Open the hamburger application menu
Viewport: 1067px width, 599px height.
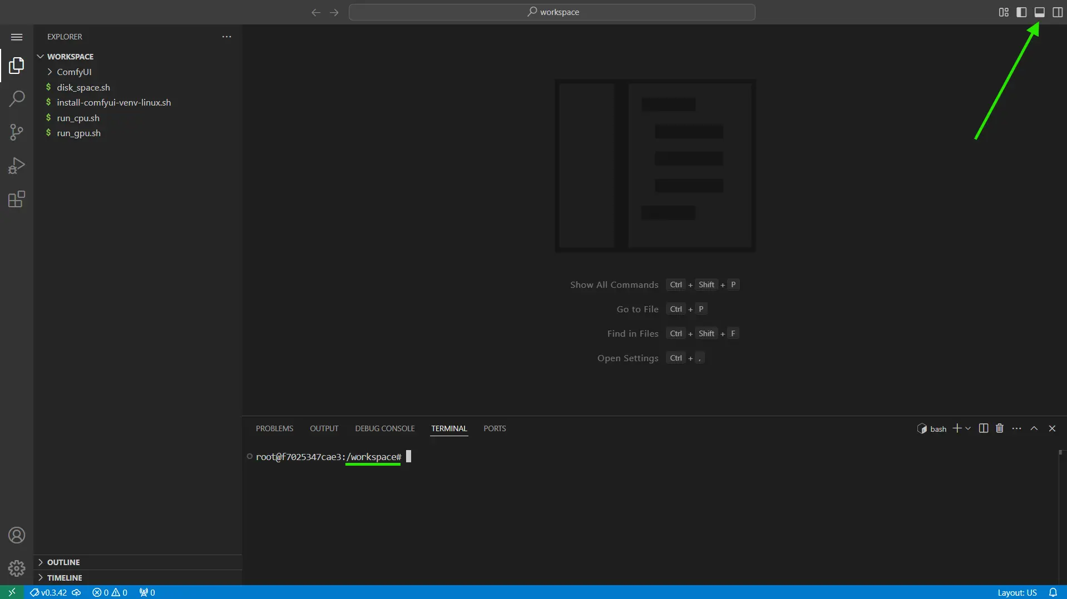[17, 37]
